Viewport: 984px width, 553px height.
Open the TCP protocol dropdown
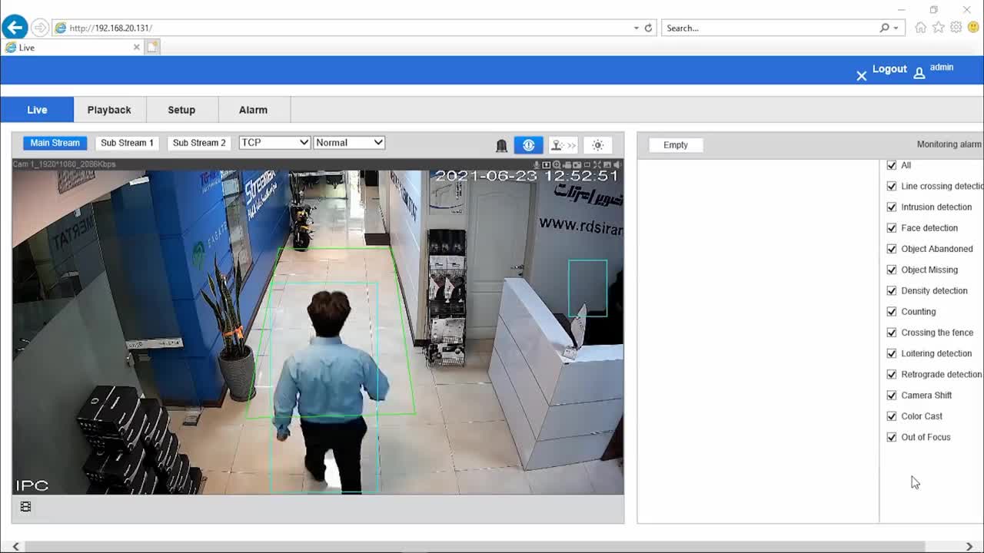274,143
